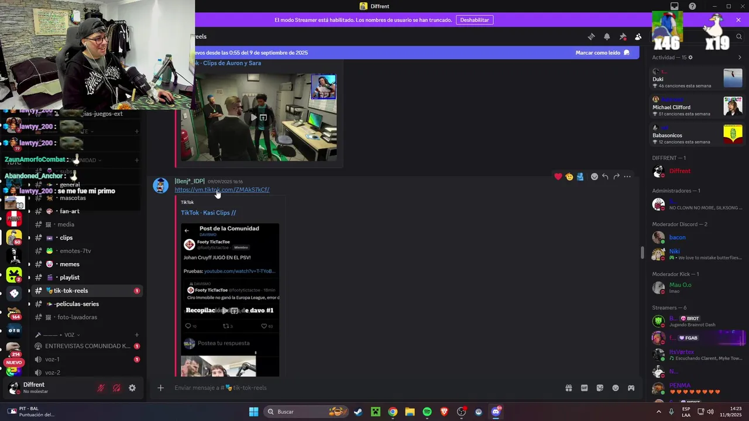
Task: Open Actividad settings gear
Action: (x=690, y=57)
